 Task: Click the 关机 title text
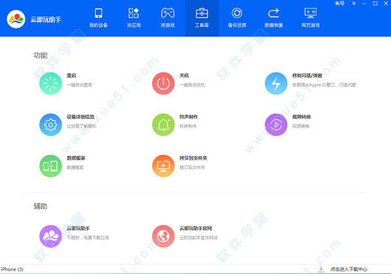pyautogui.click(x=184, y=75)
